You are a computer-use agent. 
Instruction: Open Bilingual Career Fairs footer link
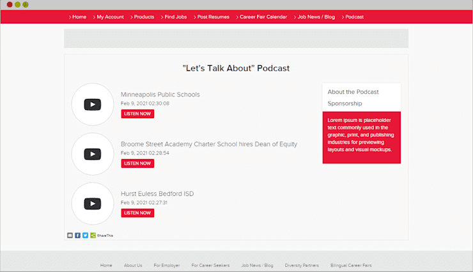(x=351, y=266)
